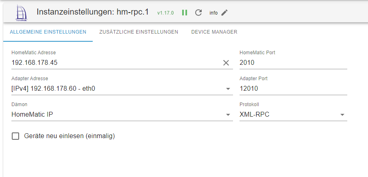The height and width of the screenshot is (177, 368).
Task: Restart the instance with the reload icon
Action: pos(198,13)
